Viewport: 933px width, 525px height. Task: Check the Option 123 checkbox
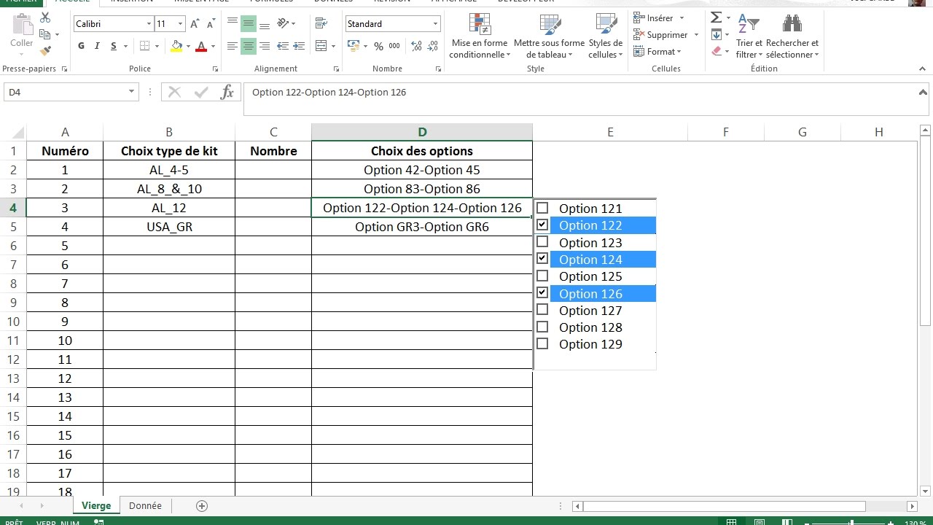pyautogui.click(x=542, y=241)
